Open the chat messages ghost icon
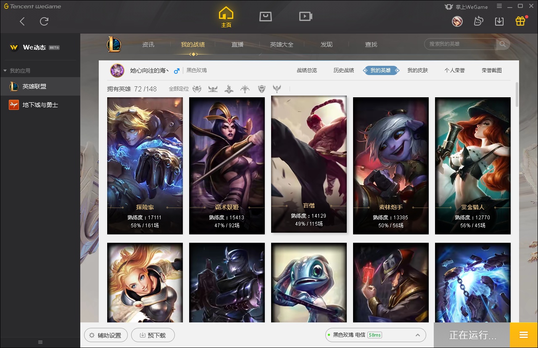 (x=478, y=21)
